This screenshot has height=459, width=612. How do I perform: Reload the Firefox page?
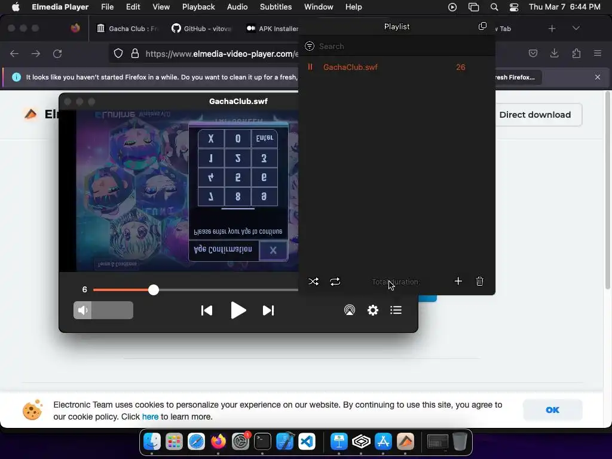click(57, 53)
